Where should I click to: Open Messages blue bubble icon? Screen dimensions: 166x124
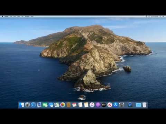tap(51, 105)
